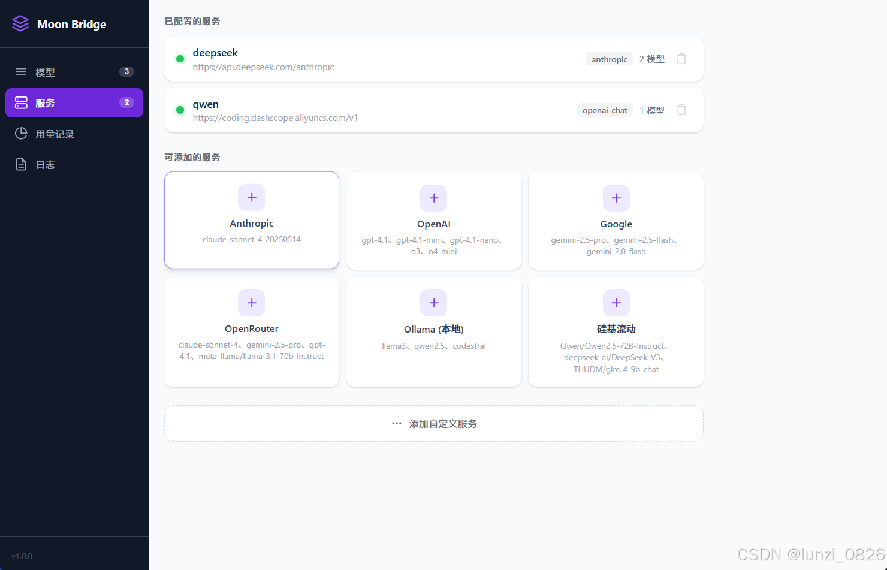Click the 日志 document icon
This screenshot has width=887, height=570.
tap(21, 164)
